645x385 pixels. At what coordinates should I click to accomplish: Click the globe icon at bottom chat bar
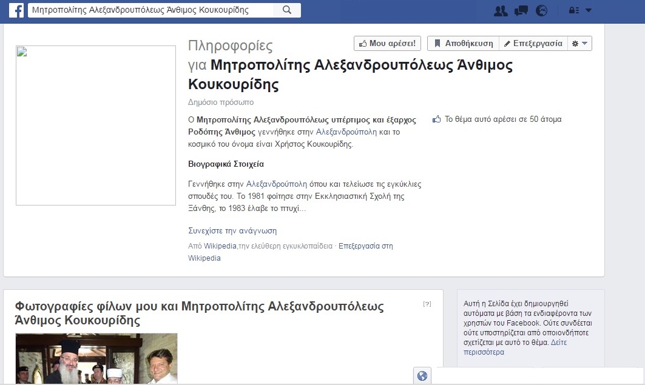(x=422, y=376)
